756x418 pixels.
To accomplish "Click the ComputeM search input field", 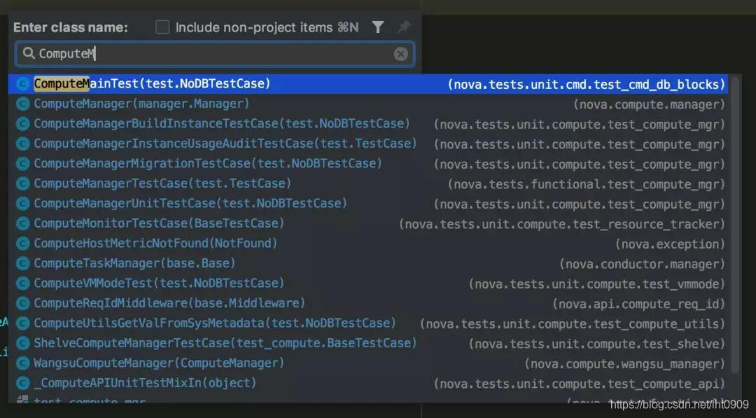I will coord(215,53).
